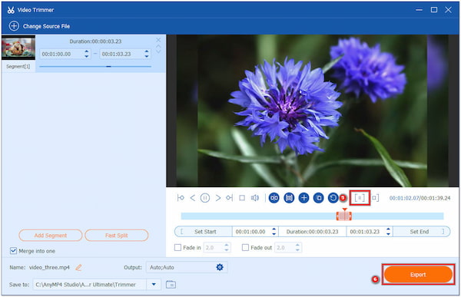This screenshot has width=461, height=297.
Task: Copy the segment with duplicate icon
Action: (x=318, y=198)
